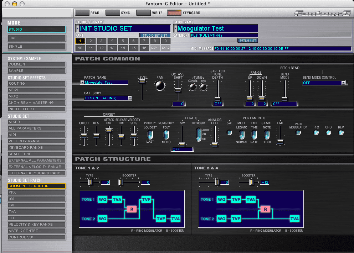Click the ANALOG FEEL slider
354x253 pixels.
[215, 136]
